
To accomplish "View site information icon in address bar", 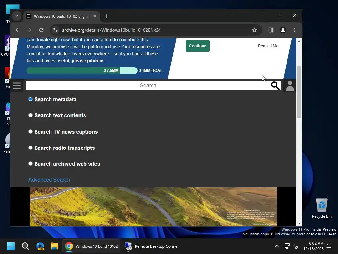I will tap(55, 30).
